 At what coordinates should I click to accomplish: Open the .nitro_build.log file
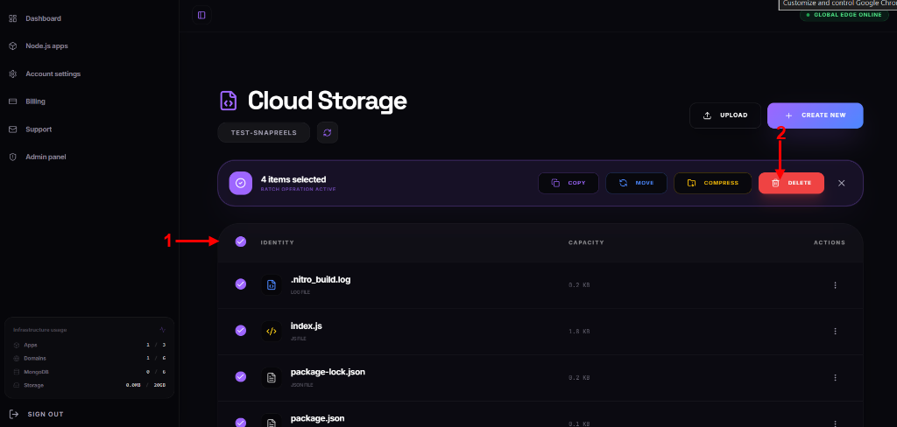[x=321, y=280]
